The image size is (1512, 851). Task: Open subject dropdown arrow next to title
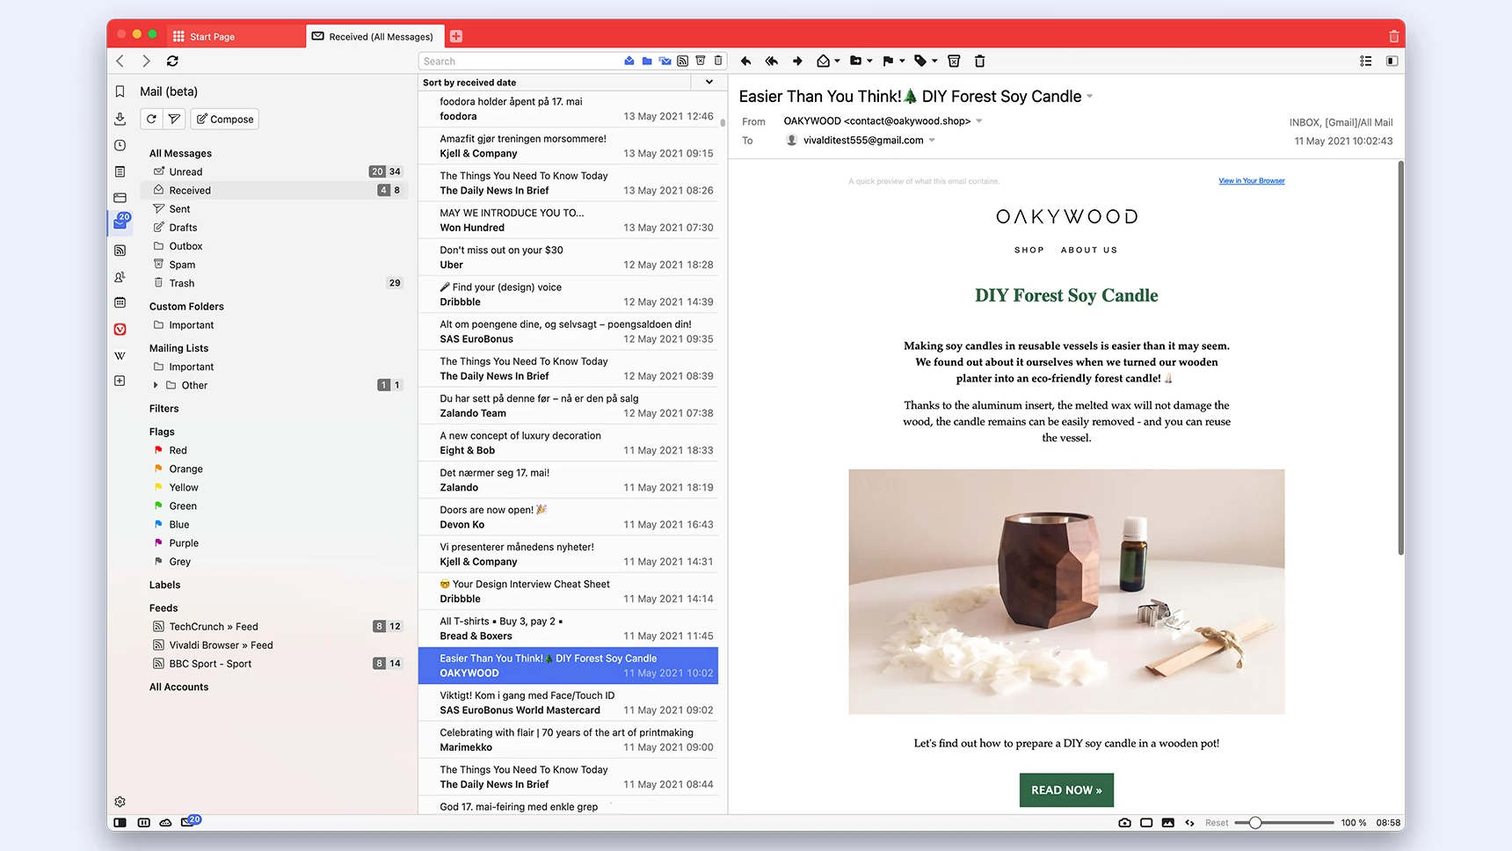1090,97
